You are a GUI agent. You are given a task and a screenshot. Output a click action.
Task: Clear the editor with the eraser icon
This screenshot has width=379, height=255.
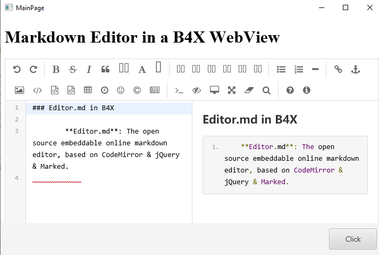pyautogui.click(x=249, y=91)
